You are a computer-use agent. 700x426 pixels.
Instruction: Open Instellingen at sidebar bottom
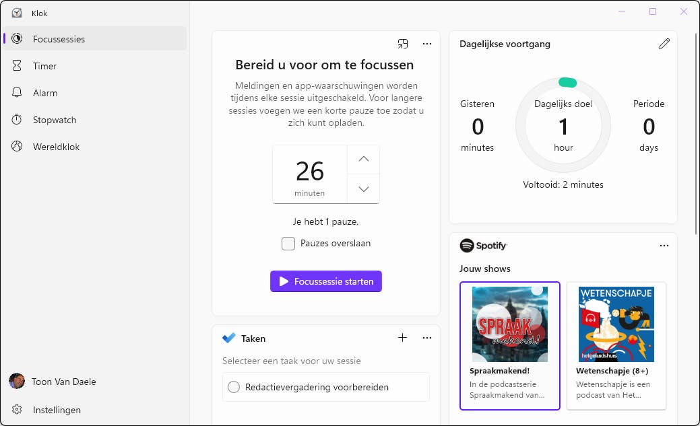94,409
